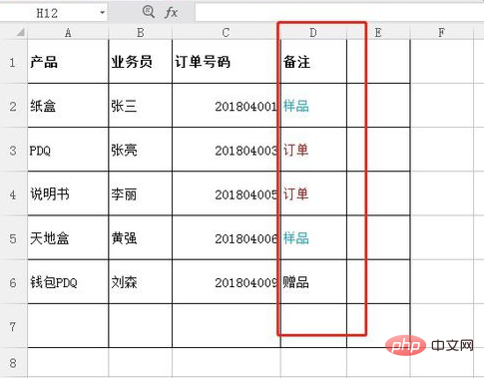Viewport: 484px width, 378px height.
Task: Select row 3 header
Action: (x=13, y=150)
